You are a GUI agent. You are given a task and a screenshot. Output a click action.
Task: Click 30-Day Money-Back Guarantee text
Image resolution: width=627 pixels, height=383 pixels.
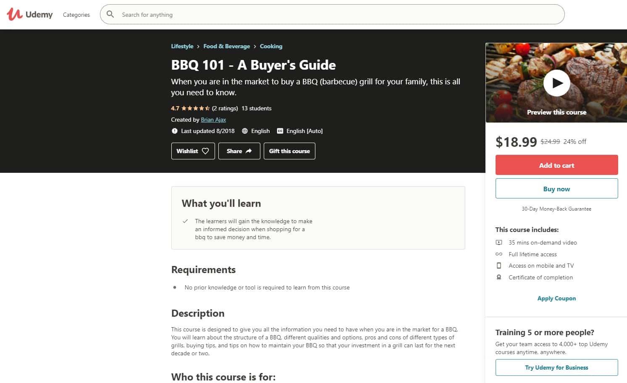556,209
